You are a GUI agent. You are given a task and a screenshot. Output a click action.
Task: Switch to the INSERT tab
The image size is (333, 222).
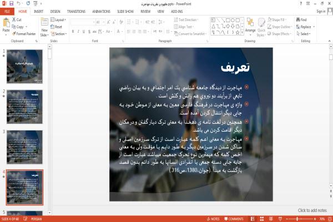[x=38, y=12]
